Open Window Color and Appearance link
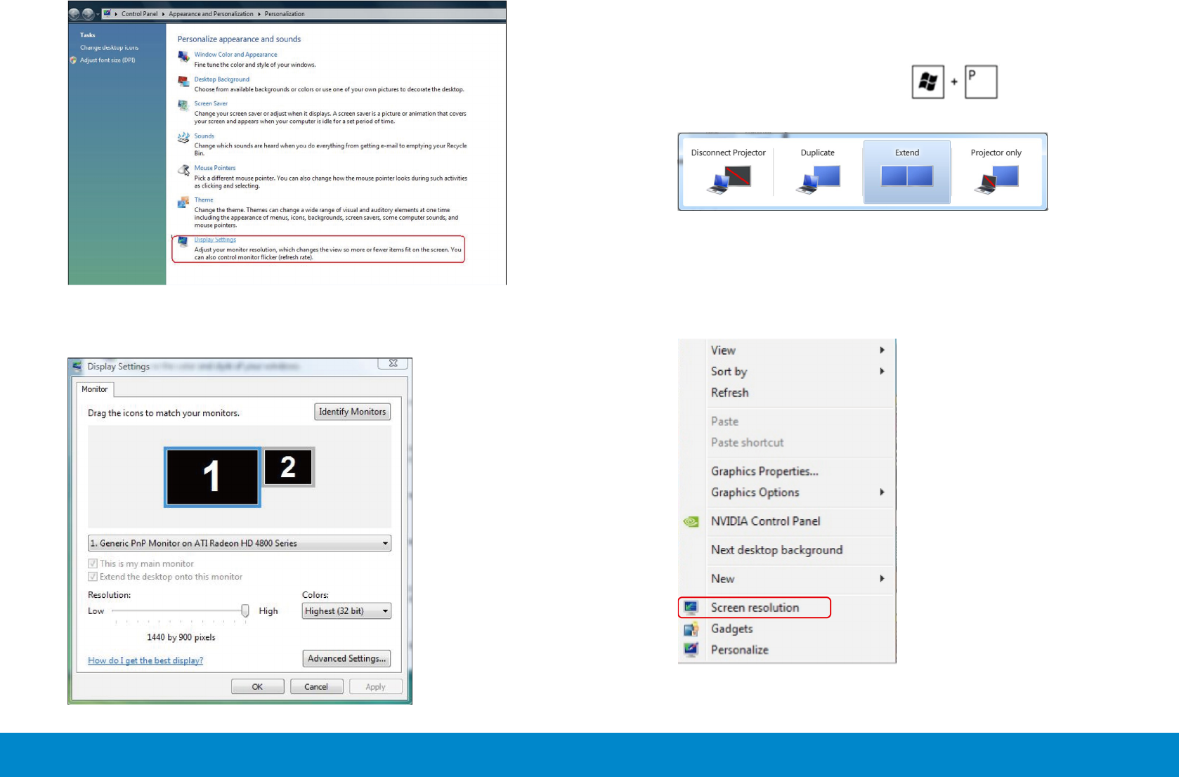The image size is (1179, 777). coord(236,55)
